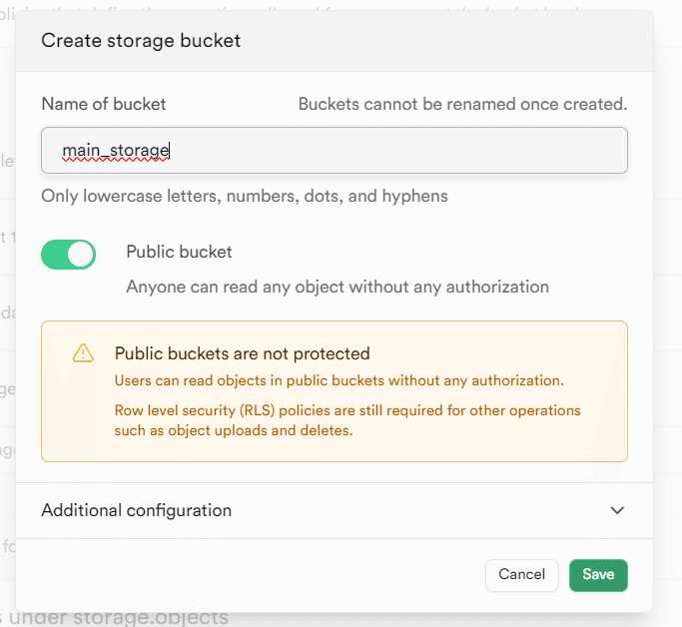Save the new storage bucket
The width and height of the screenshot is (682, 627).
pyautogui.click(x=598, y=574)
